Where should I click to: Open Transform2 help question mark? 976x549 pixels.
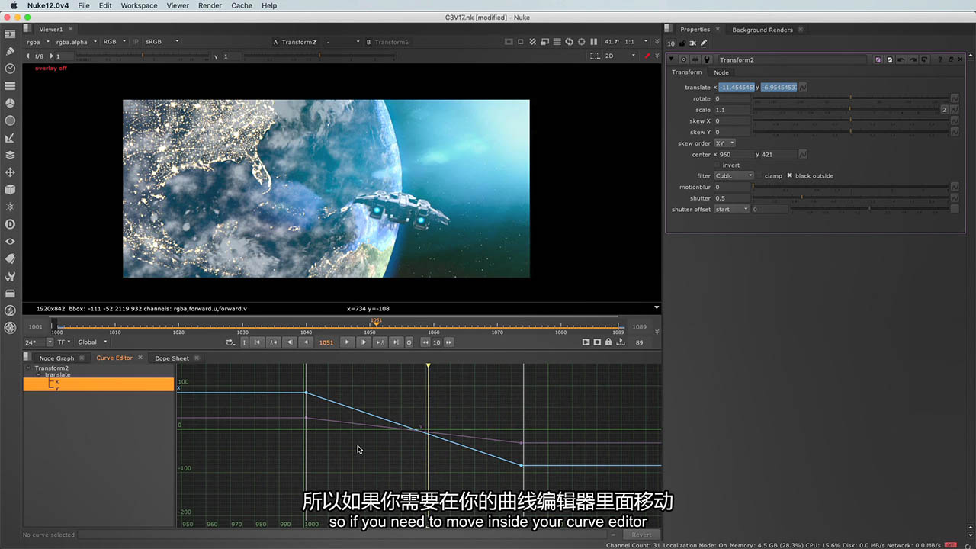[940, 59]
